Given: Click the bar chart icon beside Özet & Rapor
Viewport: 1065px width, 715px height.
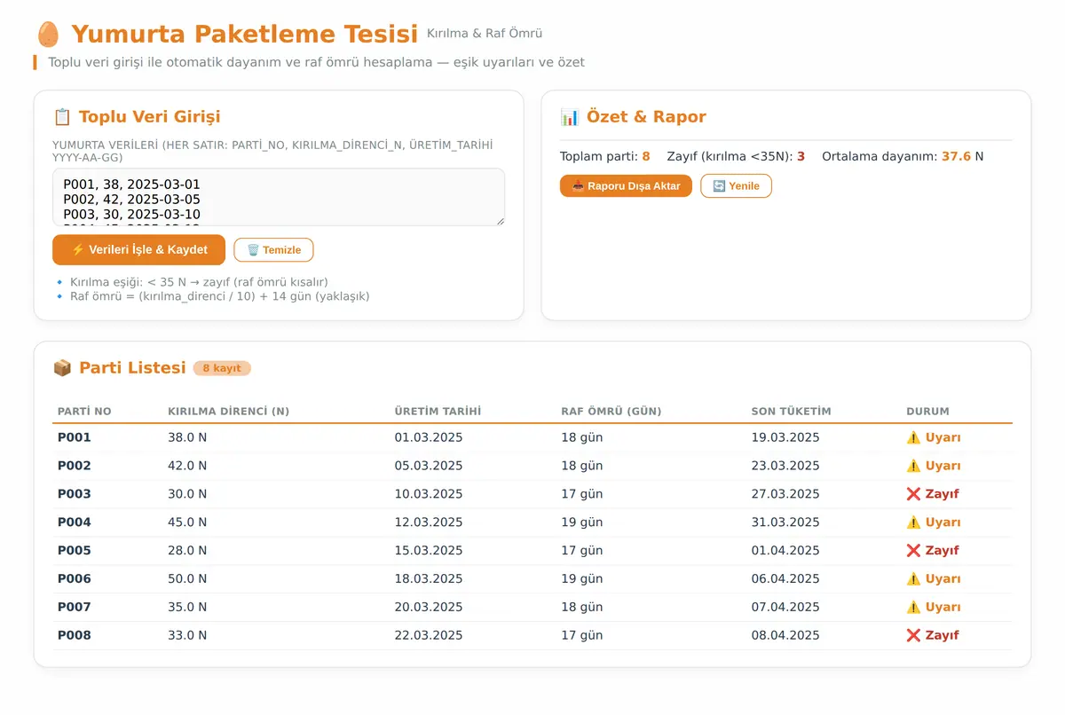Looking at the screenshot, I should [x=569, y=117].
